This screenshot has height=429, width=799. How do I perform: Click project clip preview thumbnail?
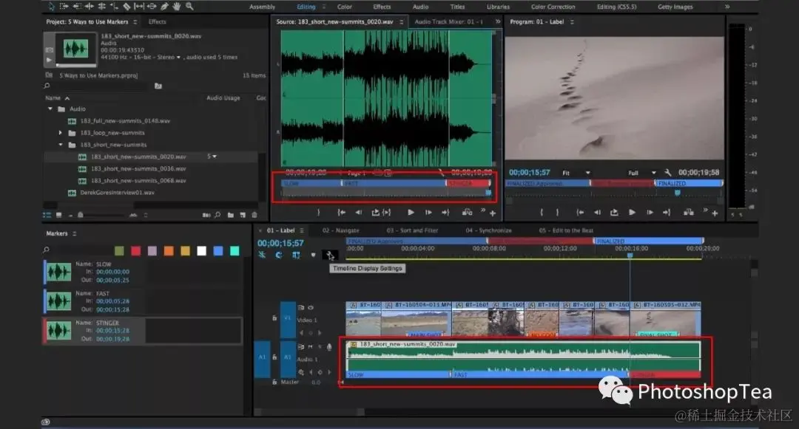point(76,49)
